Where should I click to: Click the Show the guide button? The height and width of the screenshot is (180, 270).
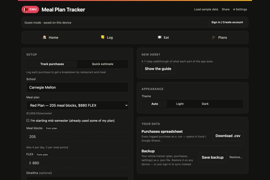[x=158, y=69]
